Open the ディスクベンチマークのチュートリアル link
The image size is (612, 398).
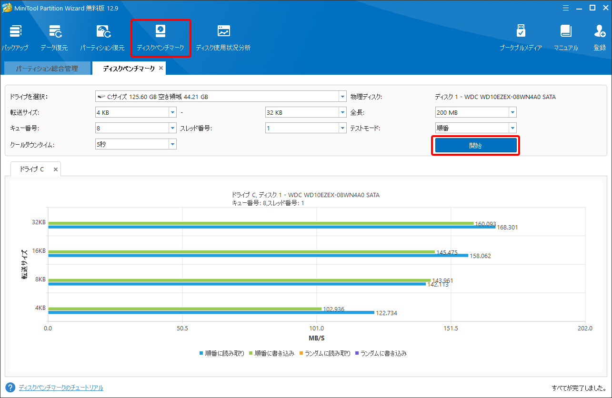61,388
